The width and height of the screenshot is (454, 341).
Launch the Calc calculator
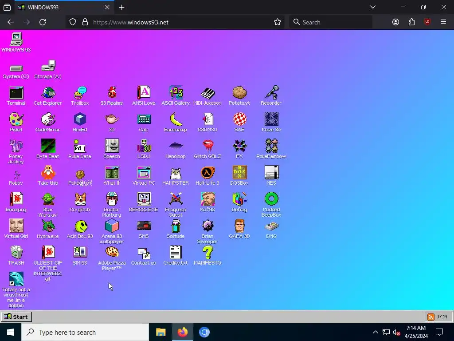[144, 123]
